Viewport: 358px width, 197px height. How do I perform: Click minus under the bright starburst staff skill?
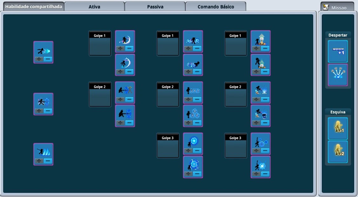(265, 174)
